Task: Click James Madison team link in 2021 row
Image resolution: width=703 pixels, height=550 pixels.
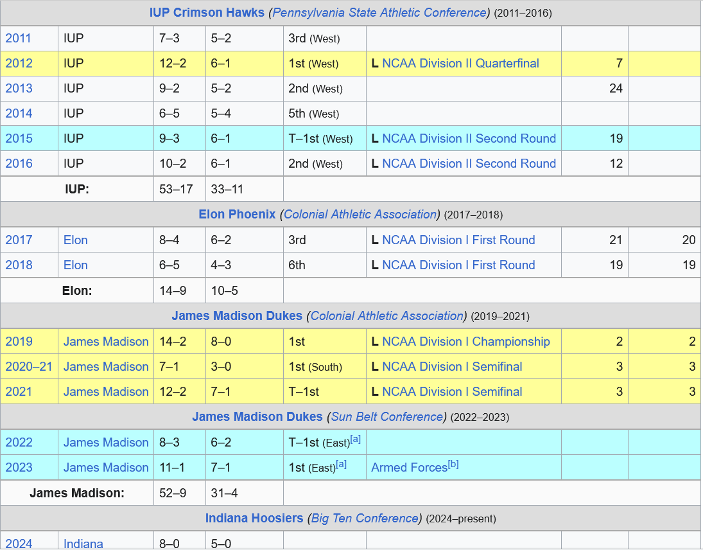Action: coord(106,392)
